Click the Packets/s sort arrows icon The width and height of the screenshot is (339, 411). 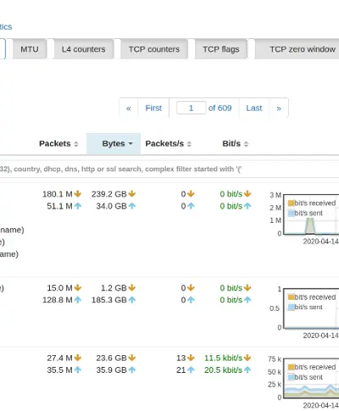(189, 144)
